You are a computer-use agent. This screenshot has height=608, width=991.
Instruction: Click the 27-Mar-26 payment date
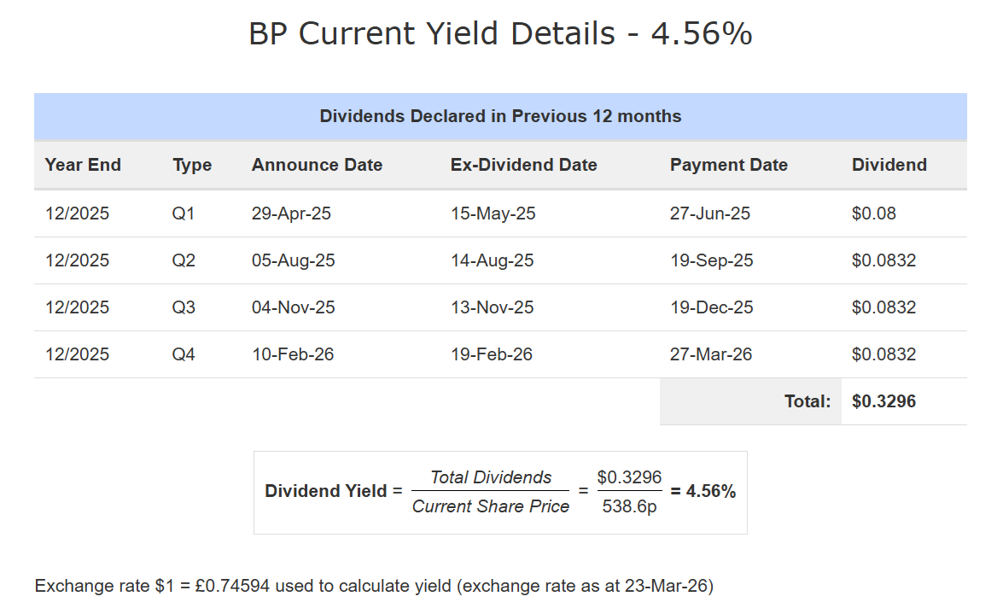[x=711, y=354]
